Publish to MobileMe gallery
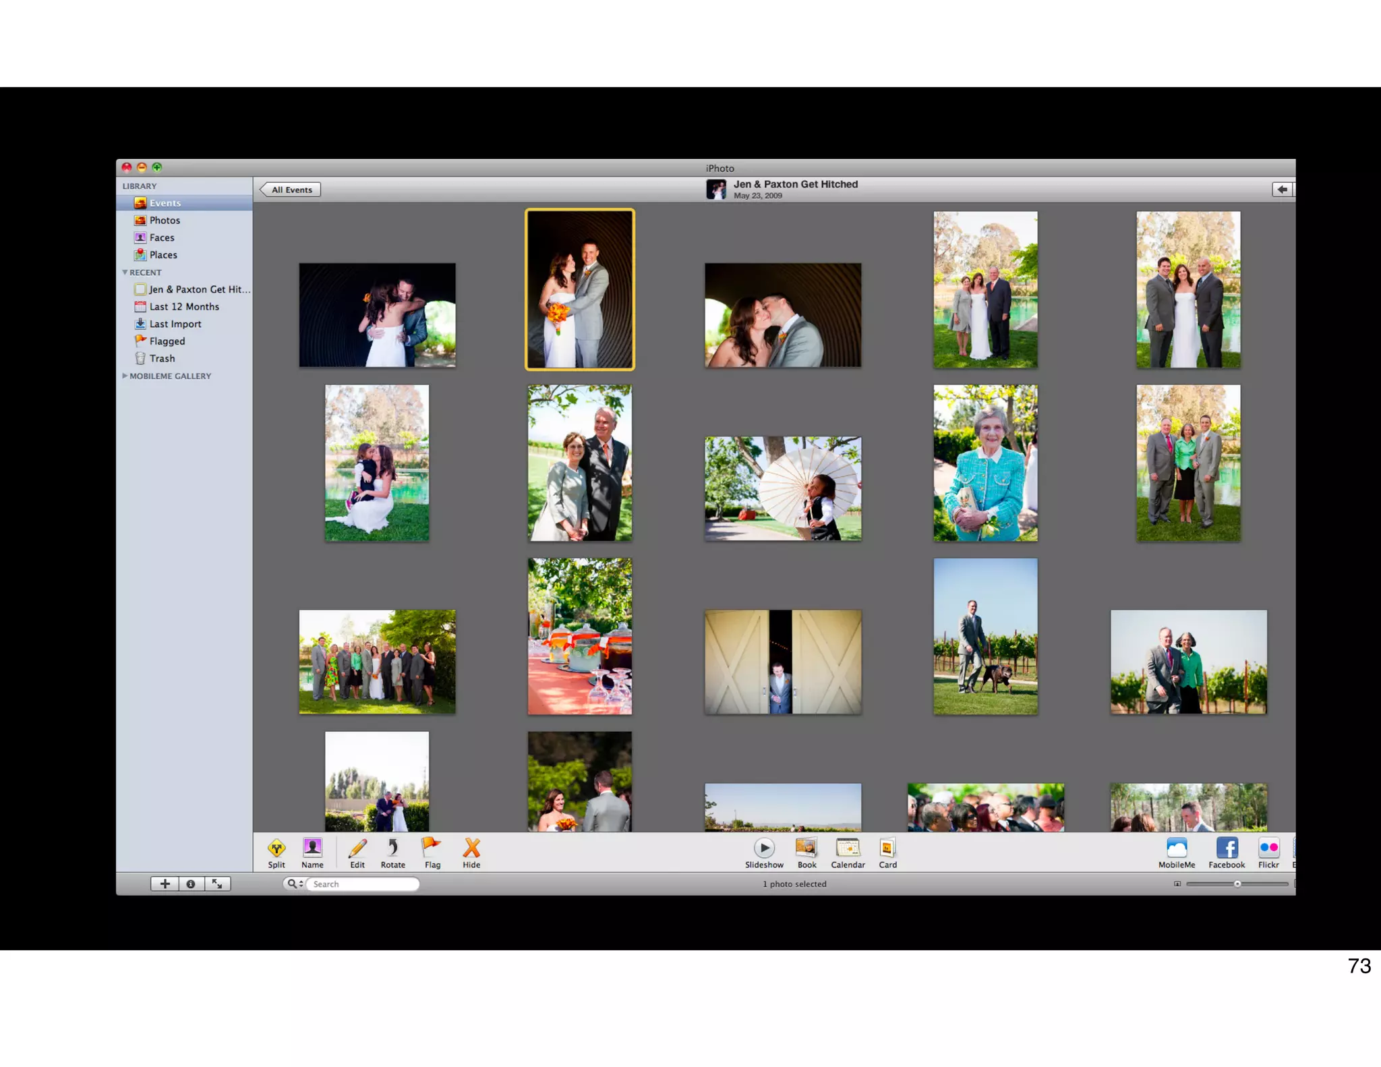Screen dimensions: 1381x1067 tap(1177, 848)
